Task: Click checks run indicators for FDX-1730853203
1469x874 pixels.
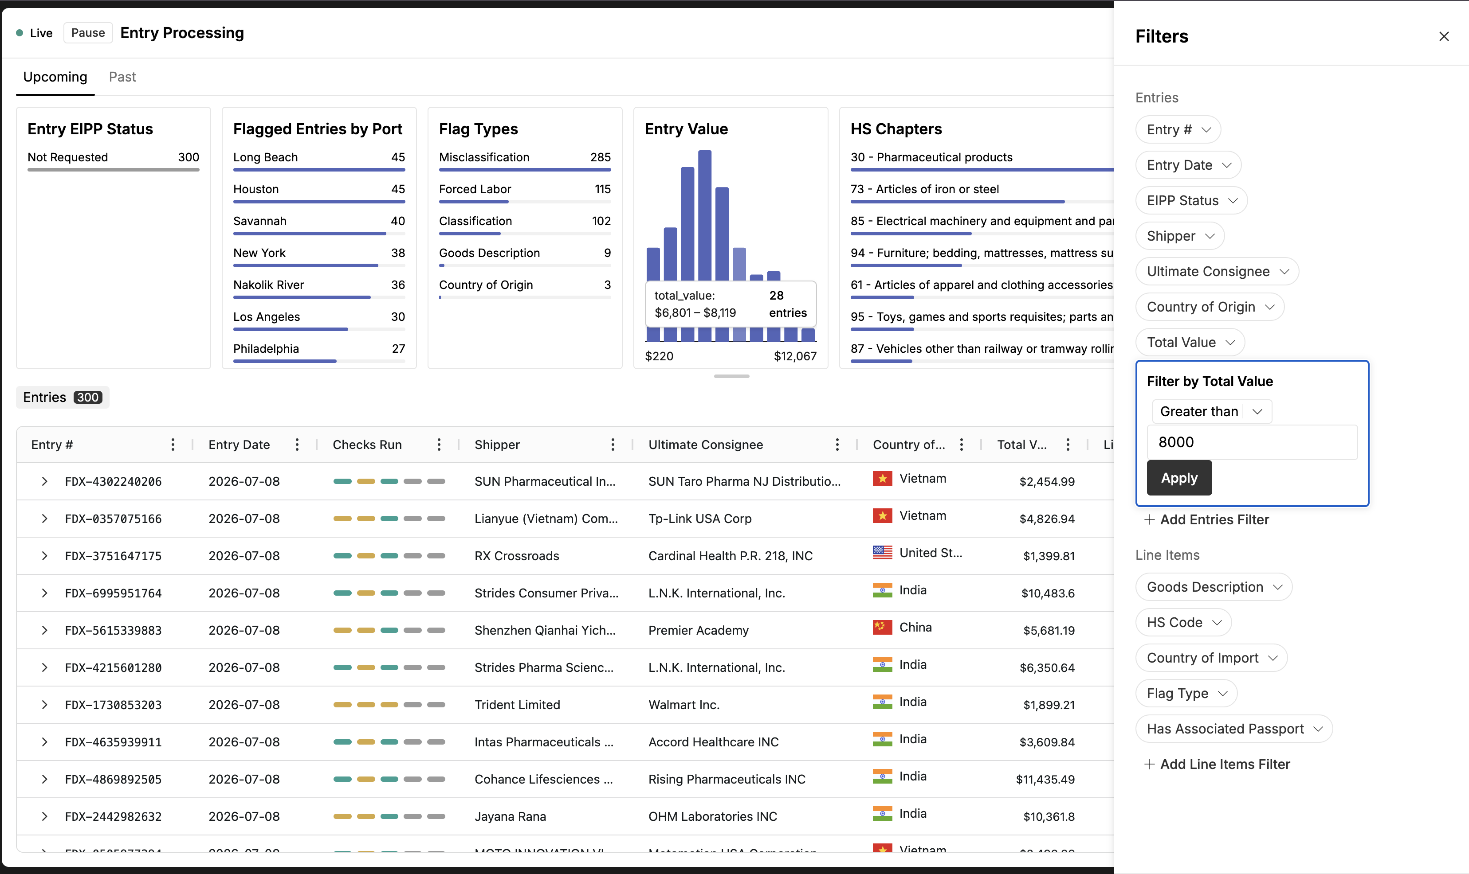Action: coord(389,704)
